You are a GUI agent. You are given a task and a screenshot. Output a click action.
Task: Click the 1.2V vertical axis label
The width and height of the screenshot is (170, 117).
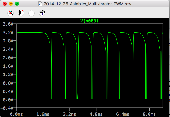pos(8,75)
